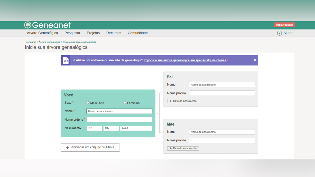Click the Pai Nome input field
Image resolution: width=315 pixels, height=177 pixels.
click(222, 85)
